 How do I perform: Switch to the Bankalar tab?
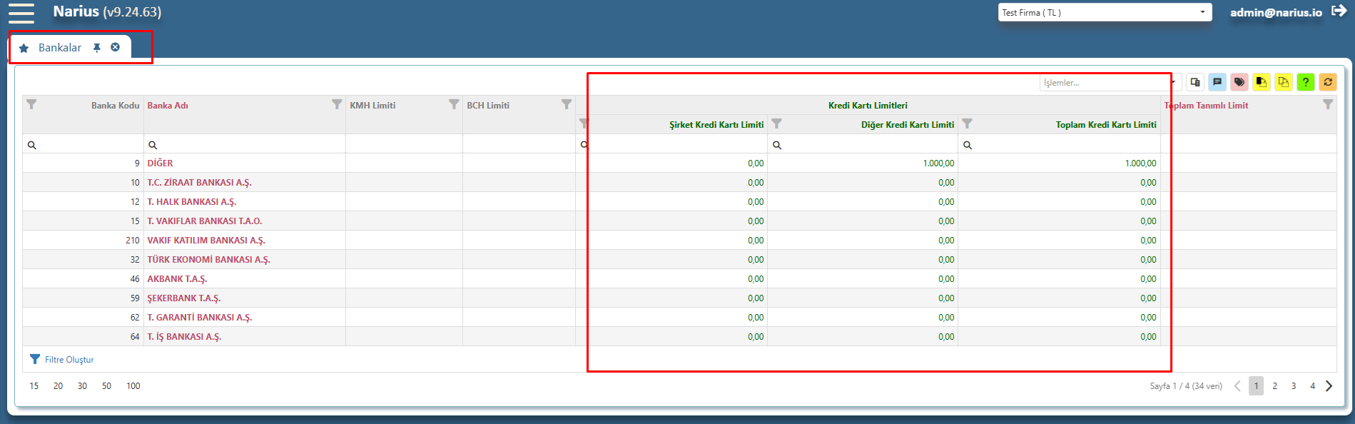click(60, 48)
